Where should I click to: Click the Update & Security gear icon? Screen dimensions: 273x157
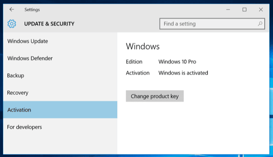pyautogui.click(x=12, y=24)
